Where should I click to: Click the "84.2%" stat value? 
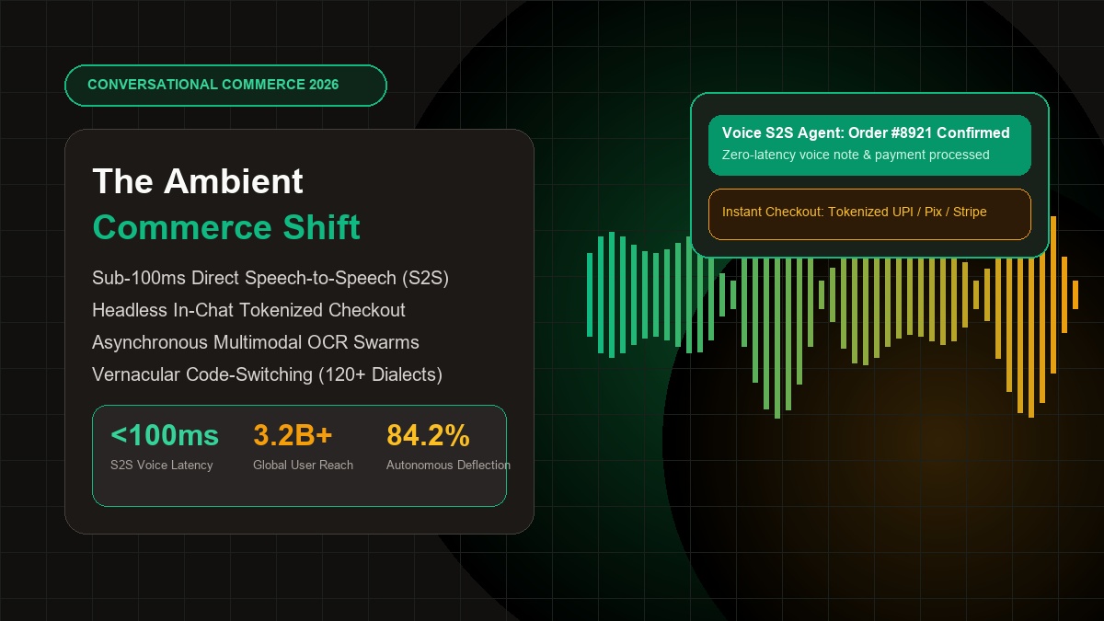[x=428, y=435]
